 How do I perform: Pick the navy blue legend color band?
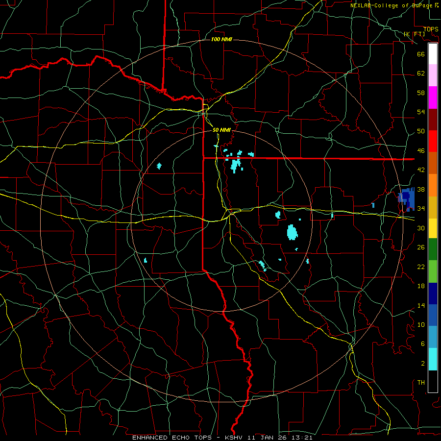(x=433, y=294)
